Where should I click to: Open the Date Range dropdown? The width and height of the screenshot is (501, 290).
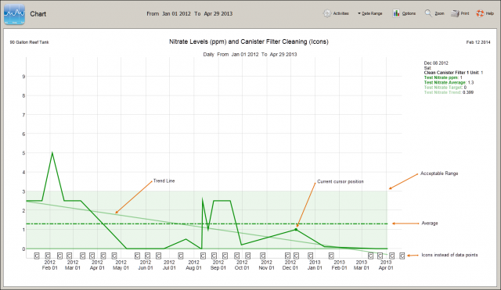[x=369, y=13]
